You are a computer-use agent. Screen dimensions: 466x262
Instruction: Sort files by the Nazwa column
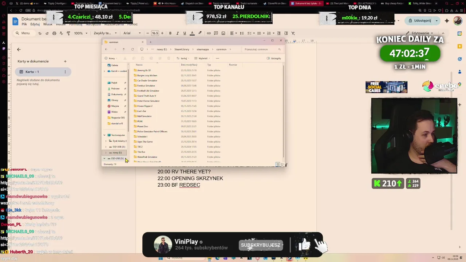click(x=139, y=65)
